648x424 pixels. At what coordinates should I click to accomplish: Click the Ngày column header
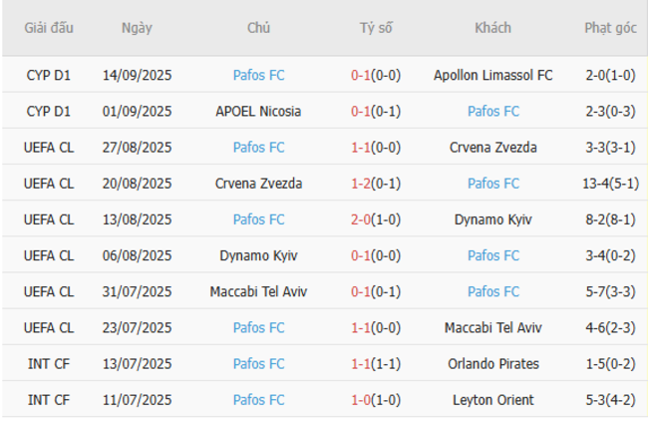137,28
